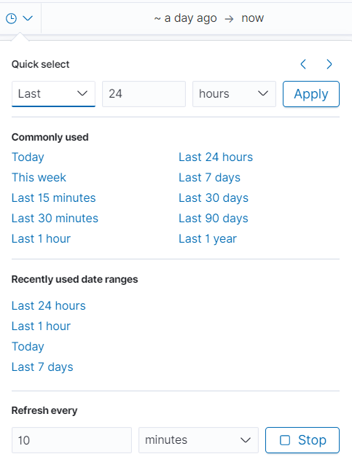The image size is (352, 462).
Task: Step to the next time window
Action: point(329,64)
